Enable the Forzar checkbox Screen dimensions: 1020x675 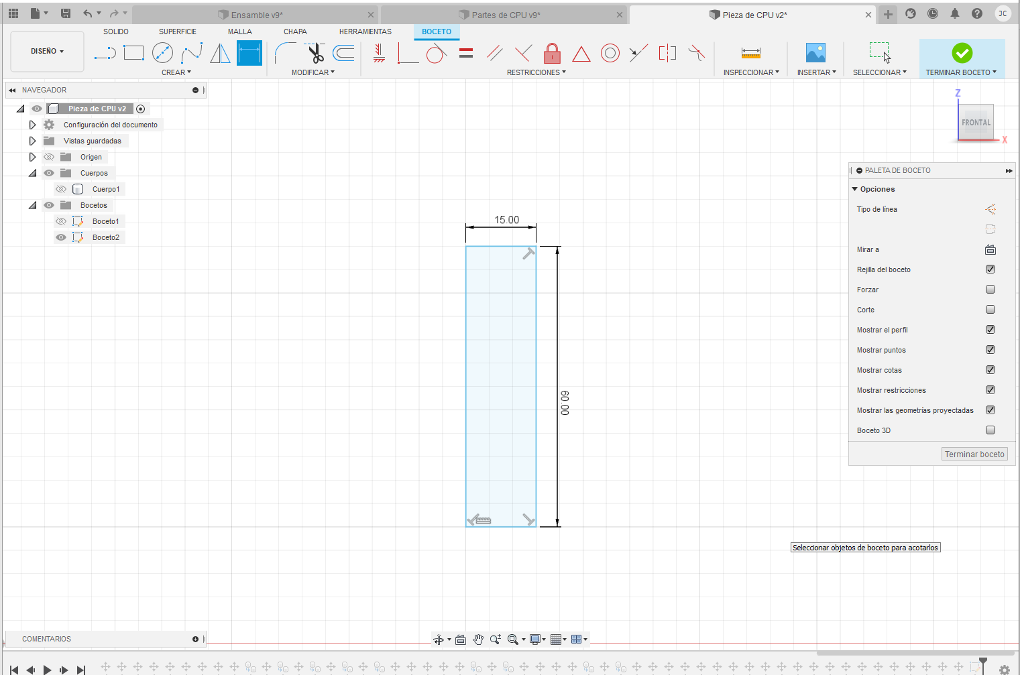(x=990, y=290)
